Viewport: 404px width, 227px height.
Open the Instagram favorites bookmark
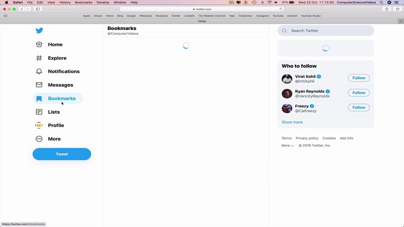tap(263, 16)
